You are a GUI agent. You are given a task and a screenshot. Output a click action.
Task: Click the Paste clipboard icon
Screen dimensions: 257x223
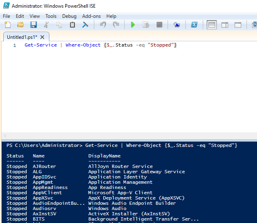point(72,25)
